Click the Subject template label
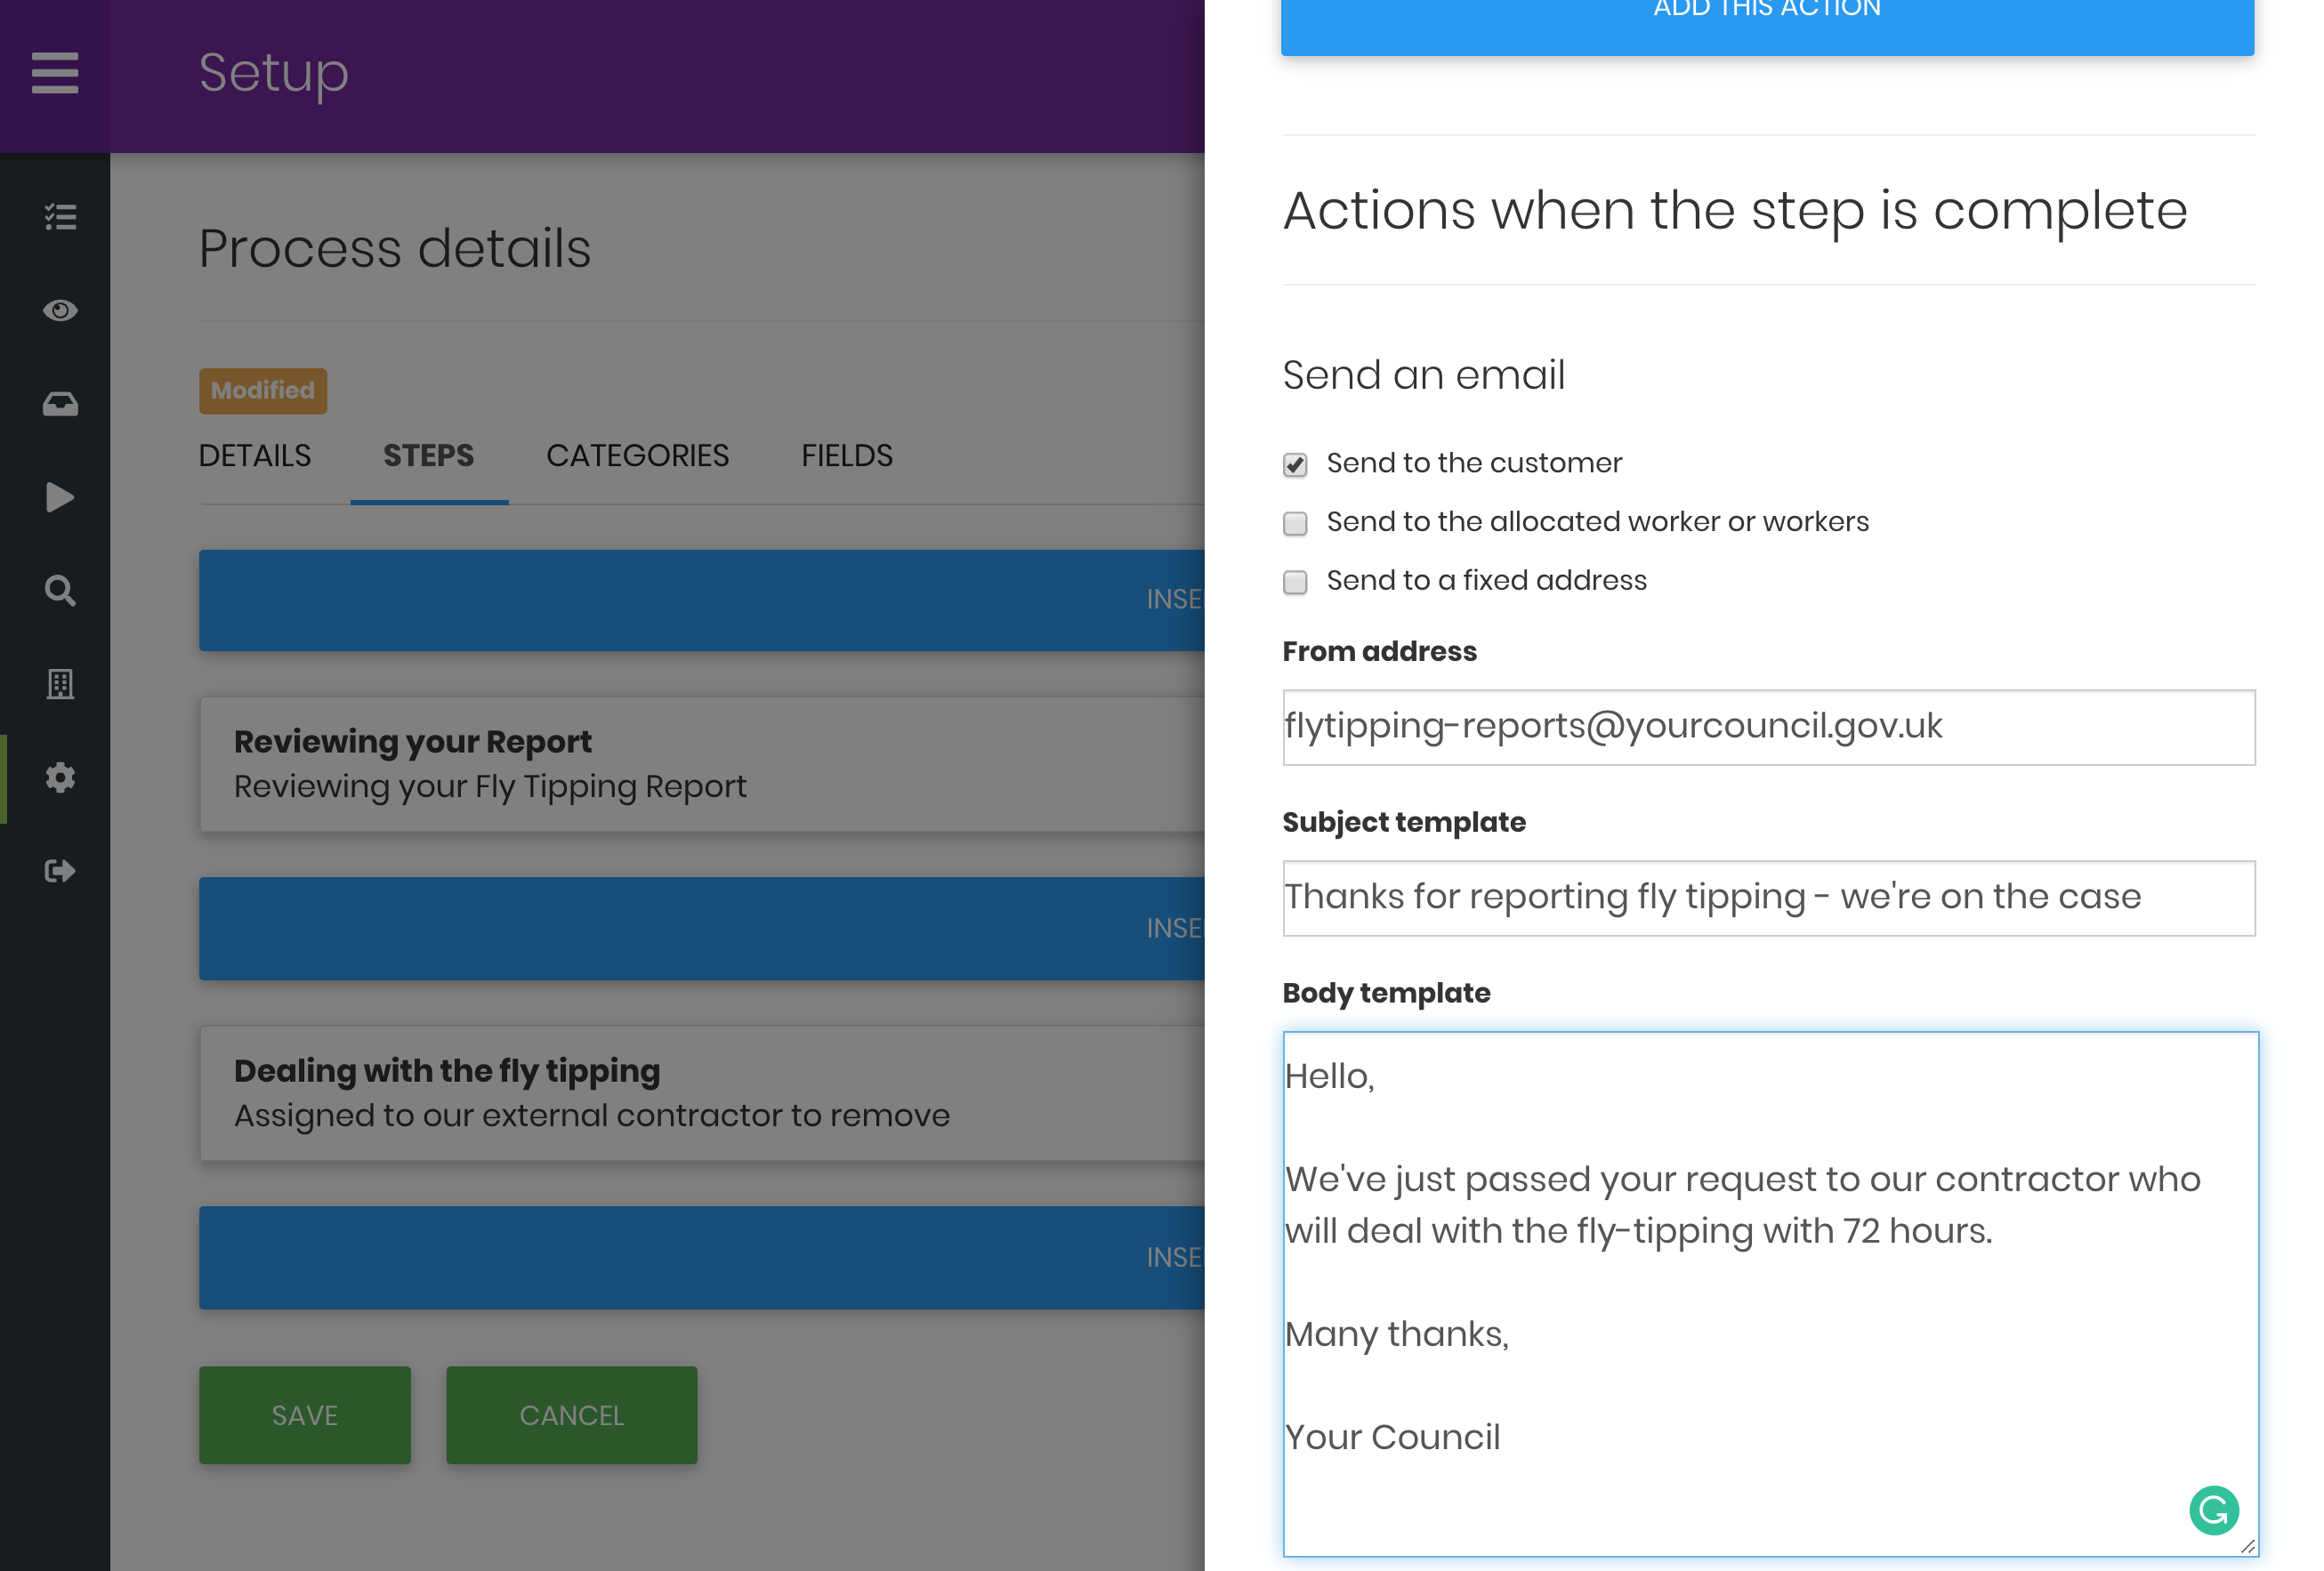This screenshot has height=1571, width=2324. (x=1404, y=822)
